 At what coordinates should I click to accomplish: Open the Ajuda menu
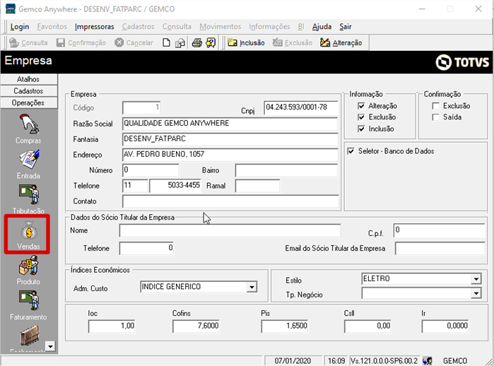[322, 27]
